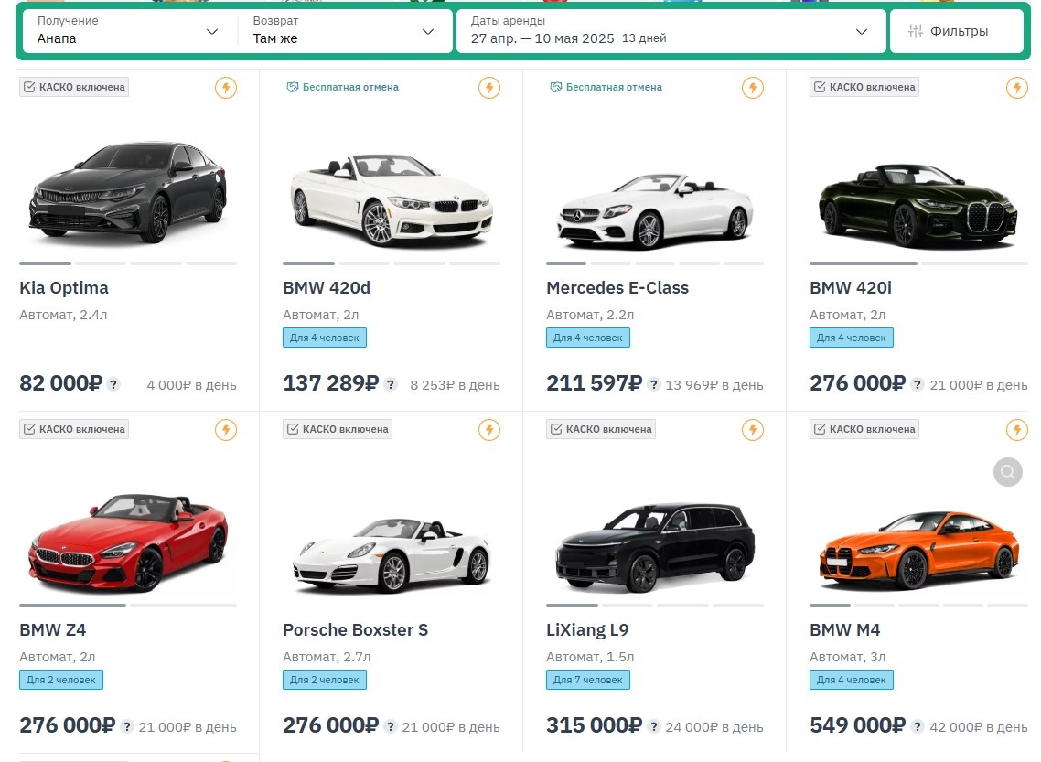This screenshot has width=1041, height=762.
Task: Expand the Возврат return location dropdown
Action: pyautogui.click(x=344, y=31)
